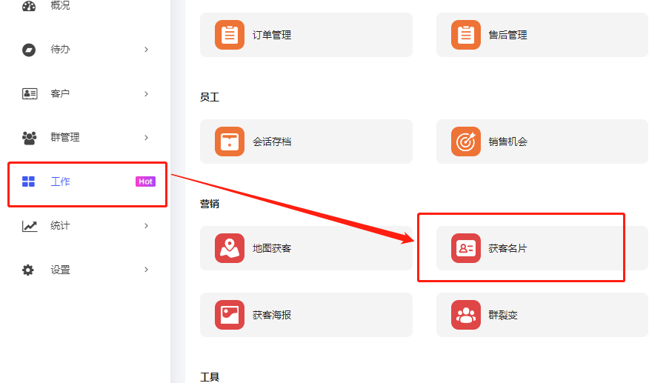Open the 地图获客 card

click(306, 248)
